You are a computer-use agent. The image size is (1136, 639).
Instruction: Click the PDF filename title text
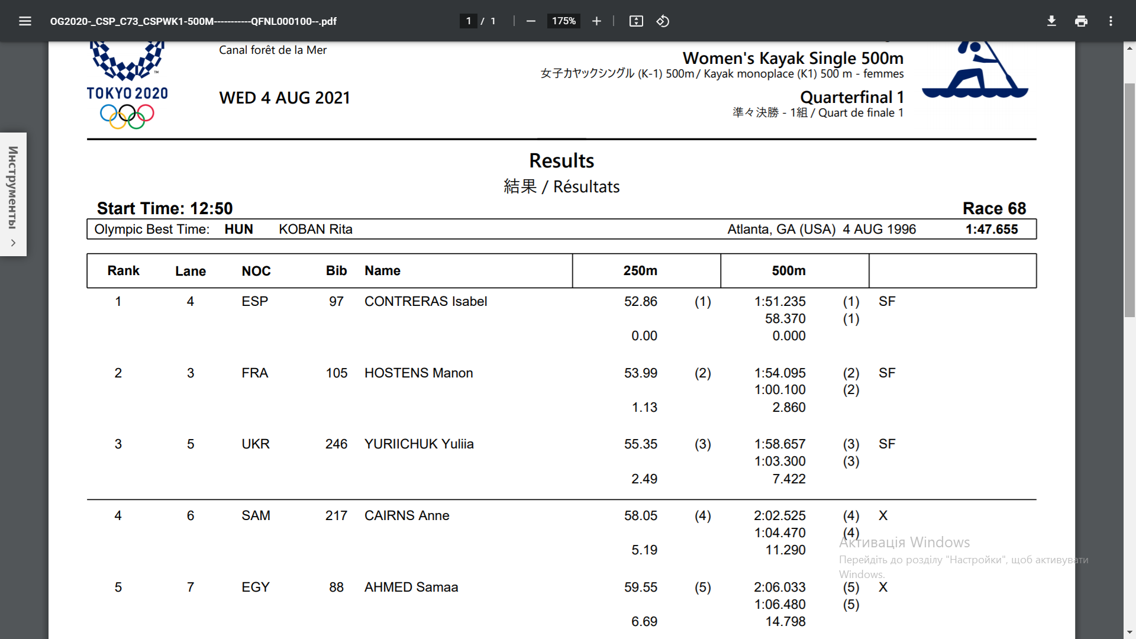(x=193, y=21)
